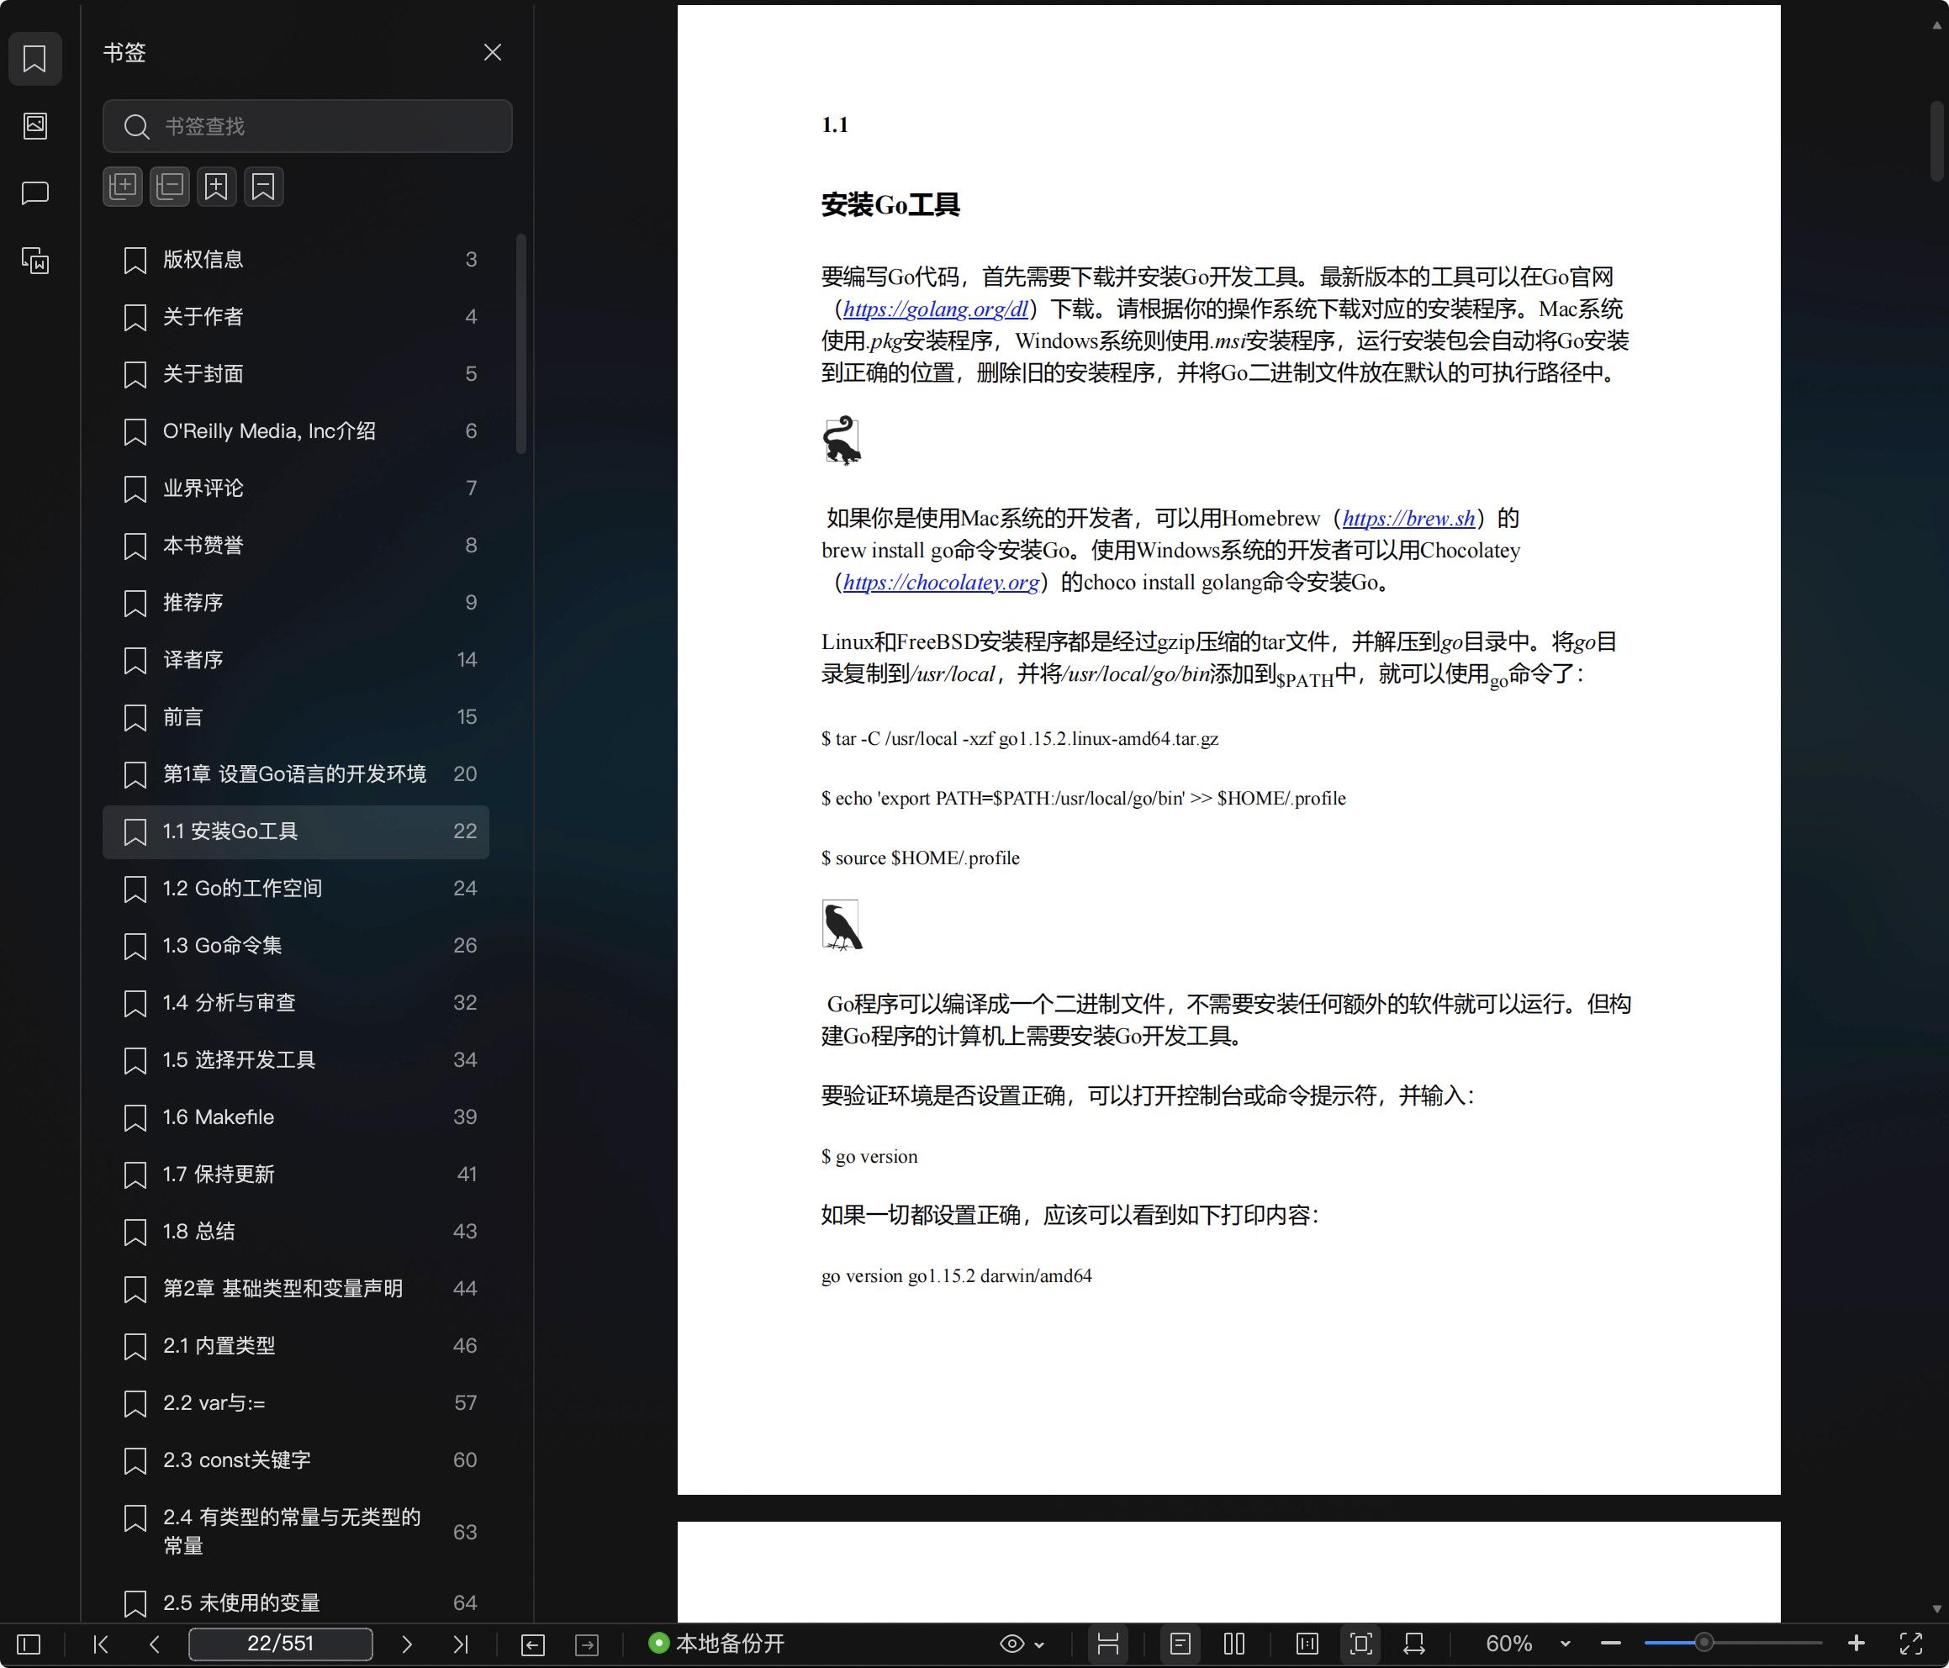
Task: Open the convert to Word sidebar icon
Action: coord(34,261)
